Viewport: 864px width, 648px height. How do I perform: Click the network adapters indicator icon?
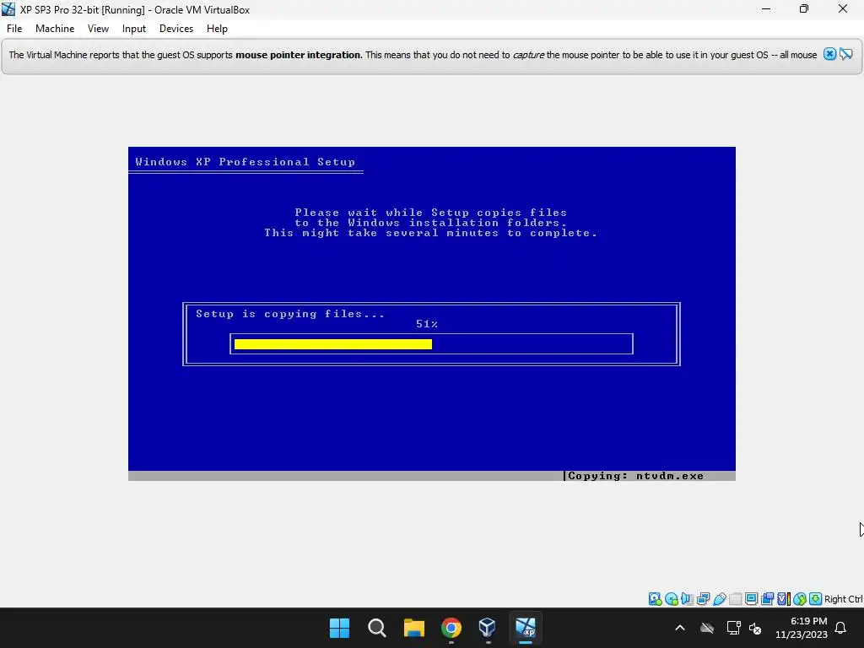click(x=703, y=599)
